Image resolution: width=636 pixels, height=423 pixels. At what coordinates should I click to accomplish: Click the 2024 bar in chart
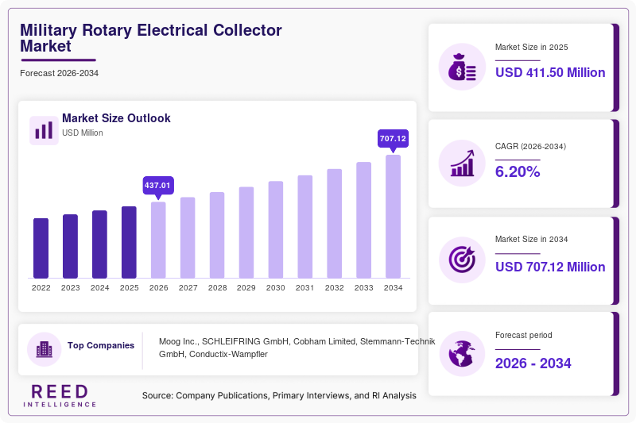[100, 244]
